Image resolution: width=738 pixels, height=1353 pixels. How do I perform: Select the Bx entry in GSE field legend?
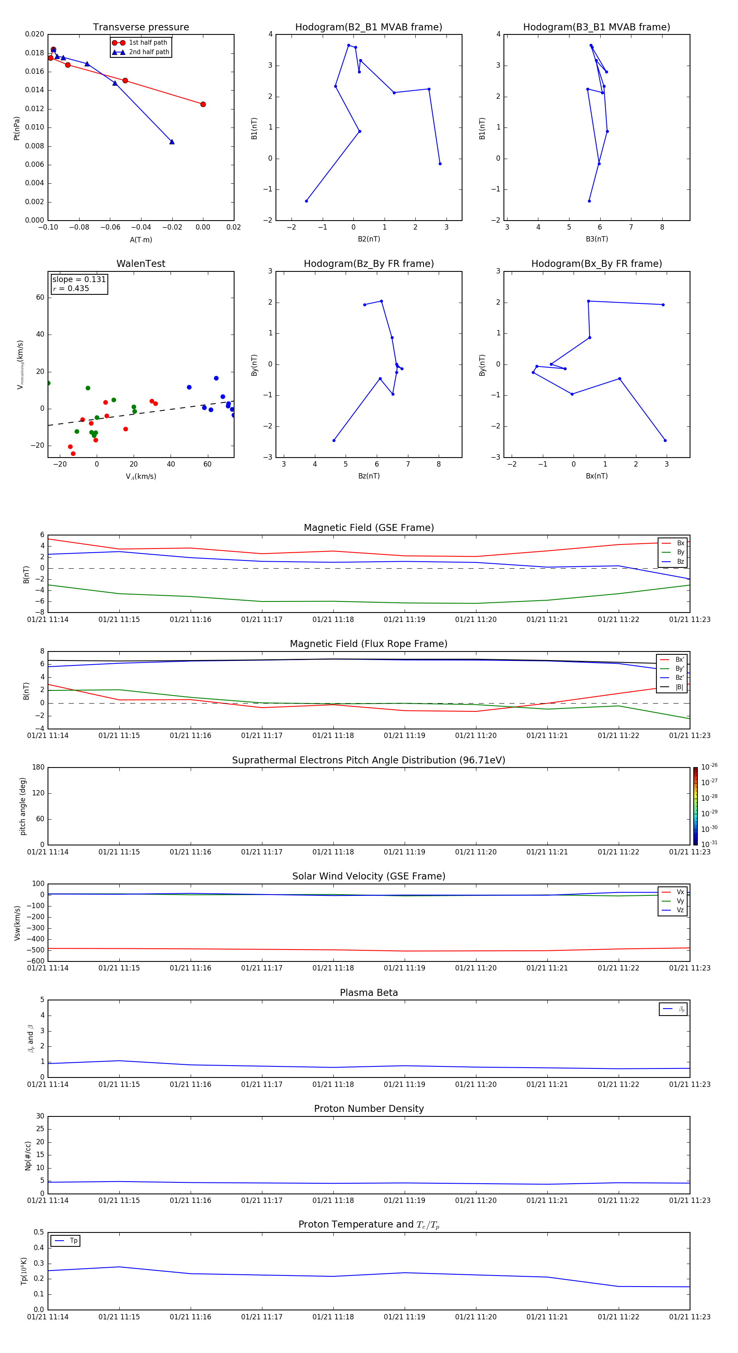click(673, 543)
